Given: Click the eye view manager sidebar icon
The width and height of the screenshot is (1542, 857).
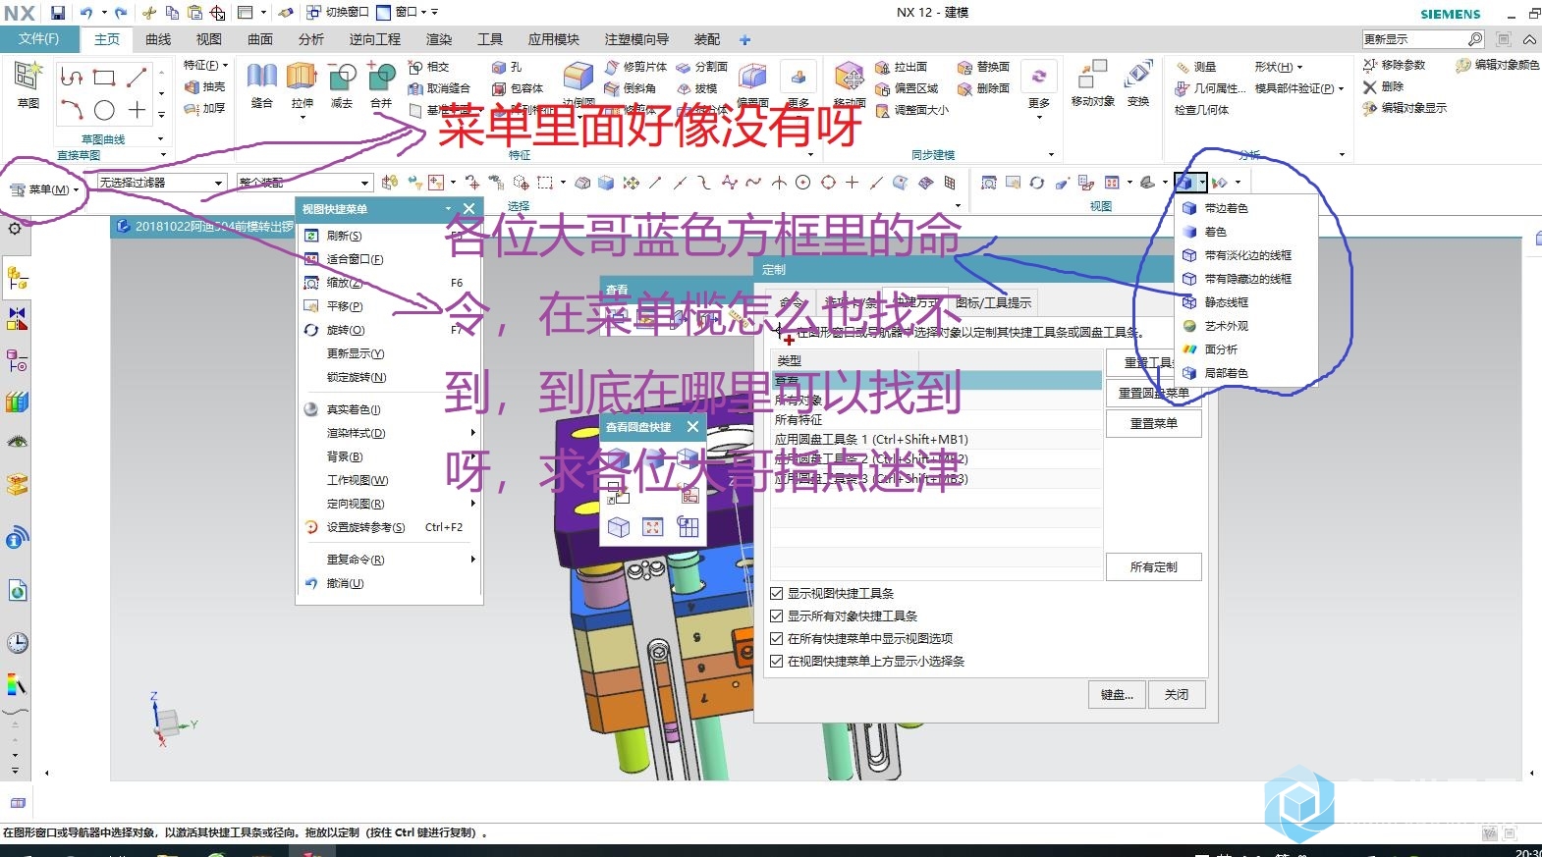Looking at the screenshot, I should [17, 443].
